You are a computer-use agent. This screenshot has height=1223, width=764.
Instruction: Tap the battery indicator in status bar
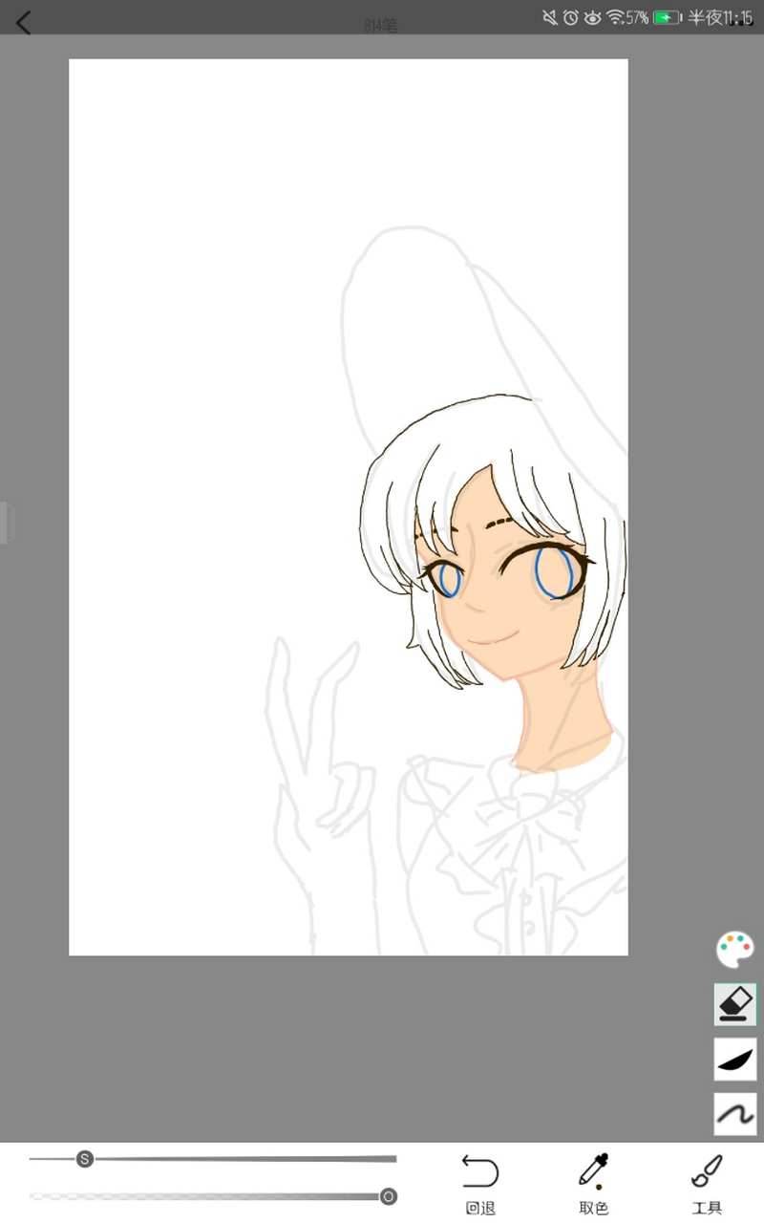[x=667, y=17]
